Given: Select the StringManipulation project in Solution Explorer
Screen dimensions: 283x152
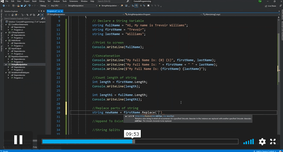Looking at the screenshot, I should click(x=20, y=64).
